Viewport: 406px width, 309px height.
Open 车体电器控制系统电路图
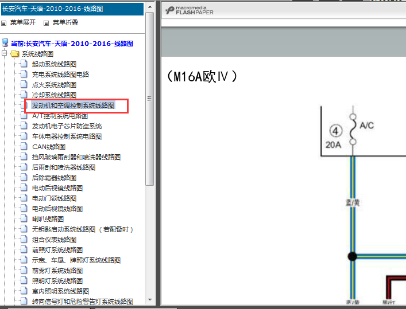pyautogui.click(x=67, y=136)
